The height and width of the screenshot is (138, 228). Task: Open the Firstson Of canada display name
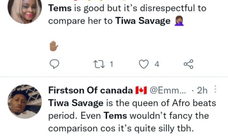[91, 91]
